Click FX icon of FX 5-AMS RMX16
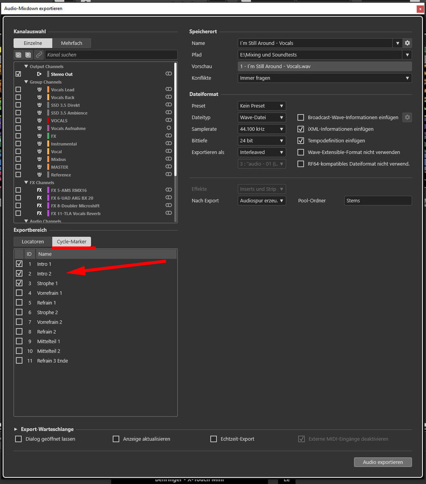 (39, 190)
